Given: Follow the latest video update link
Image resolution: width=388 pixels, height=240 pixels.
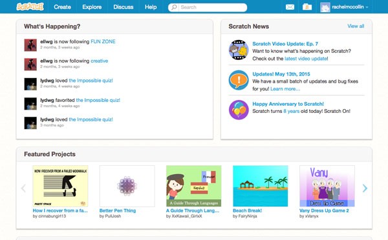Looking at the screenshot, I should tap(306, 59).
